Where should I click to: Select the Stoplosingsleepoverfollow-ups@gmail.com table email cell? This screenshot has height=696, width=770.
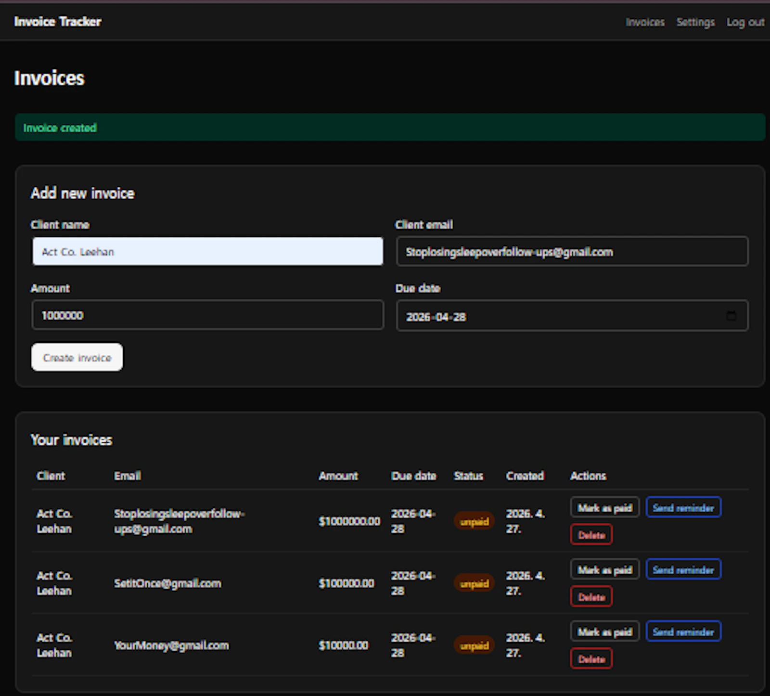coord(179,521)
